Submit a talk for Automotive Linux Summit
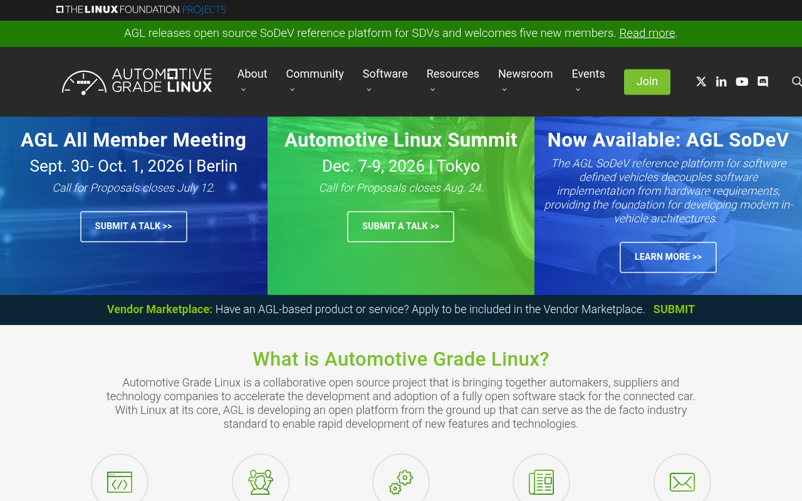The width and height of the screenshot is (802, 501). click(x=400, y=226)
